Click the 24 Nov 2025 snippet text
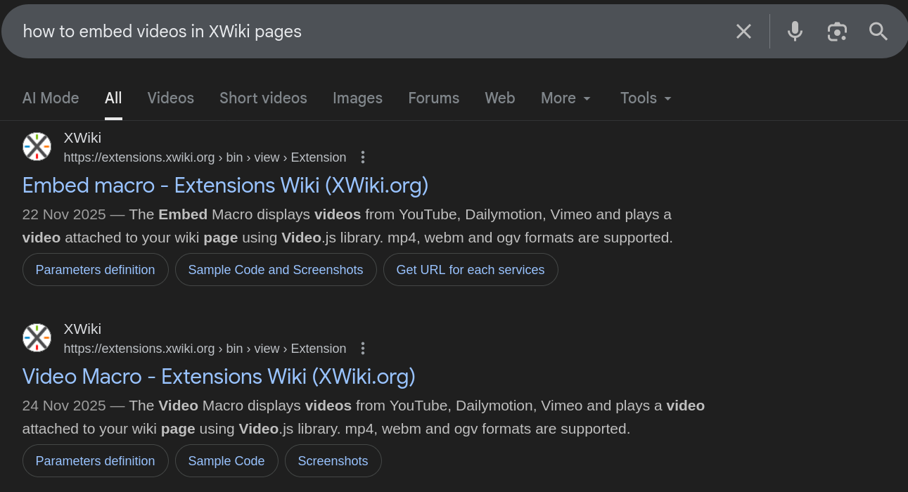 tap(364, 417)
